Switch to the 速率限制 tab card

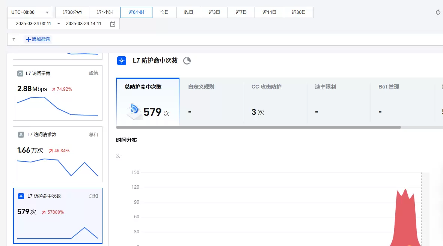(339, 102)
